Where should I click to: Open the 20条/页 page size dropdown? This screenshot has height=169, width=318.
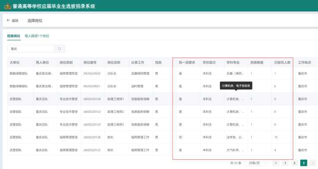pyautogui.click(x=256, y=163)
